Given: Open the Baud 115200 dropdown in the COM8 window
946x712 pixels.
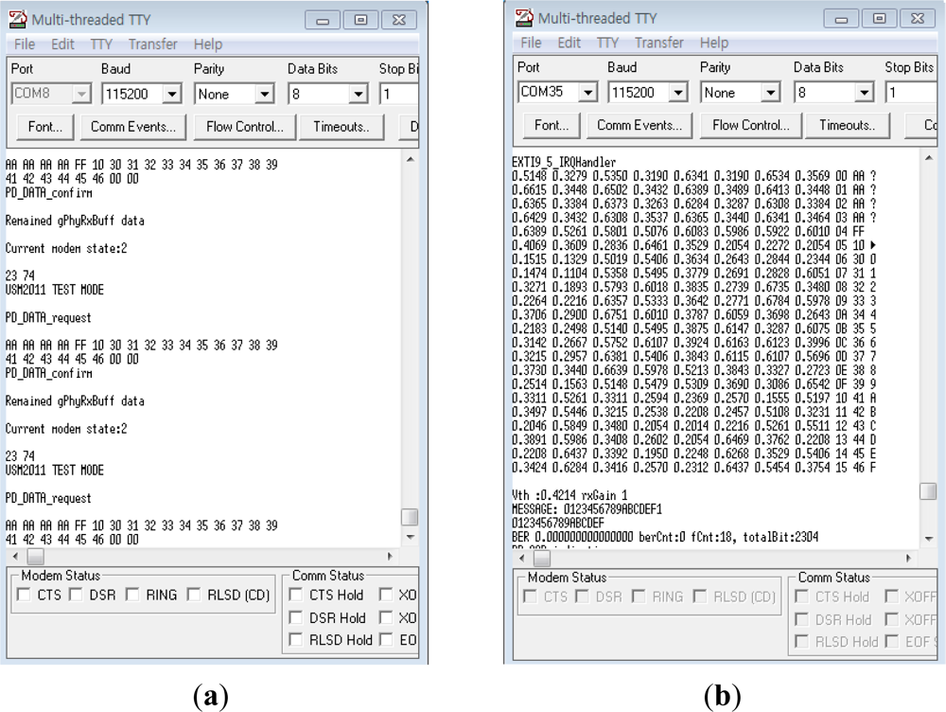Looking at the screenshot, I should point(171,95).
